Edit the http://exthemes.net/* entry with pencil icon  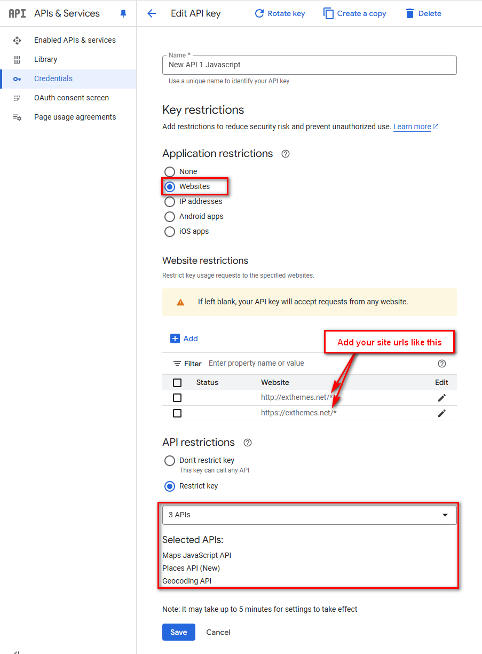tap(441, 398)
